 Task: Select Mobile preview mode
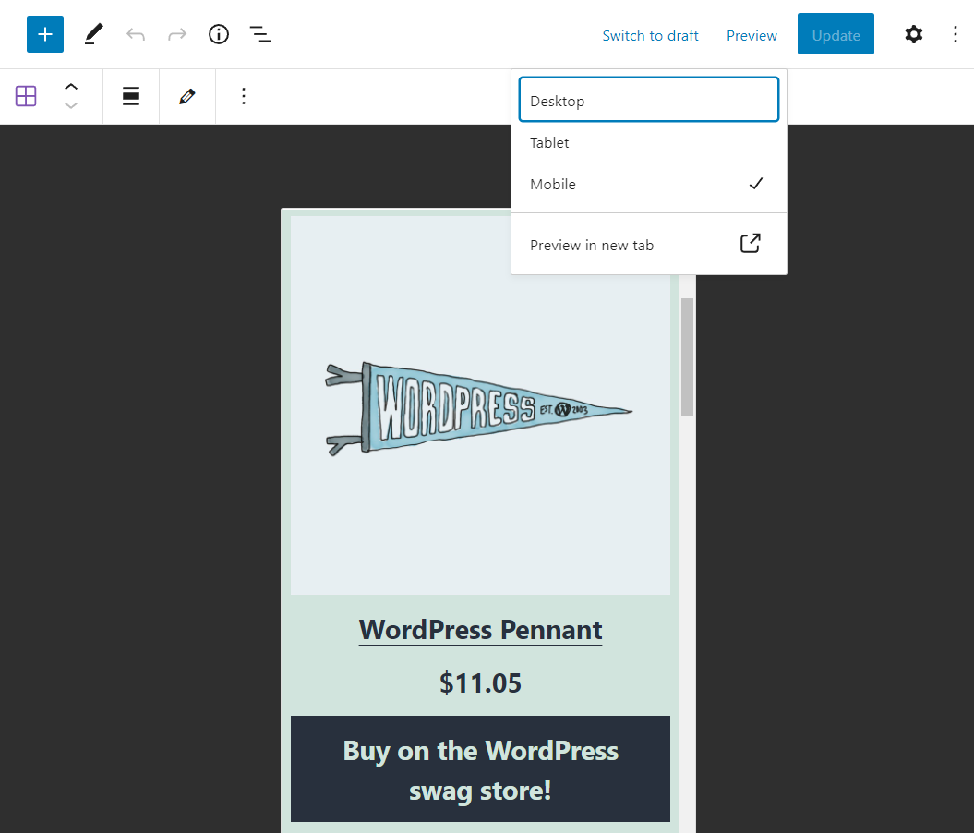(x=648, y=184)
